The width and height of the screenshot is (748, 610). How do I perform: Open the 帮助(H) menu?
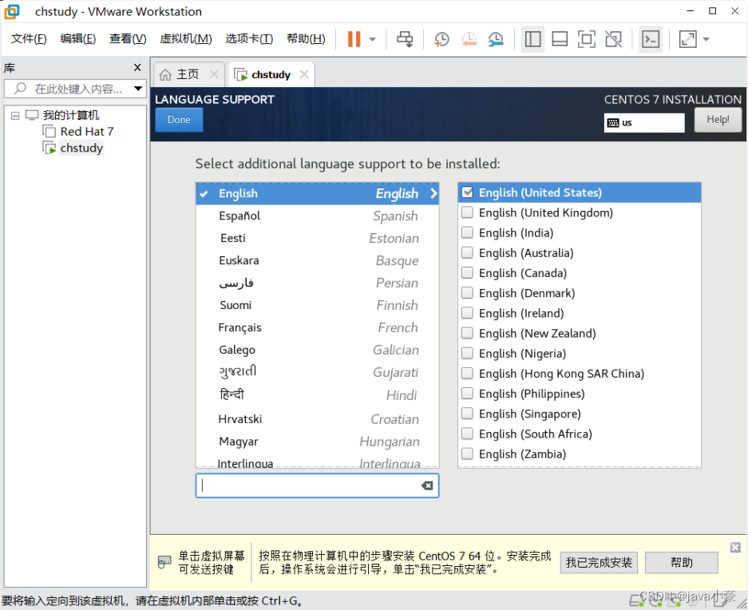pos(306,38)
